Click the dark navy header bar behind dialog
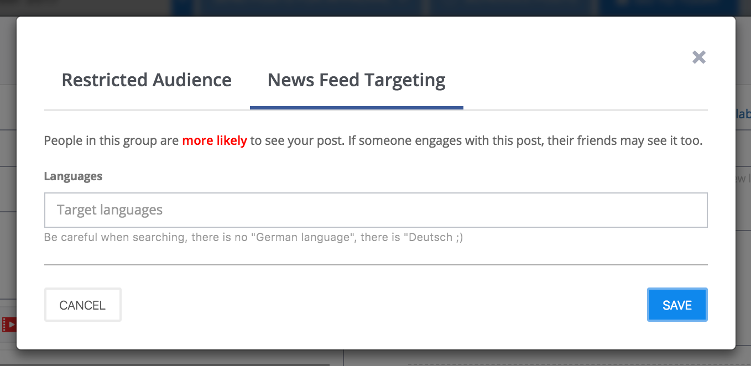Screen dimensions: 751x366 [387, 7]
